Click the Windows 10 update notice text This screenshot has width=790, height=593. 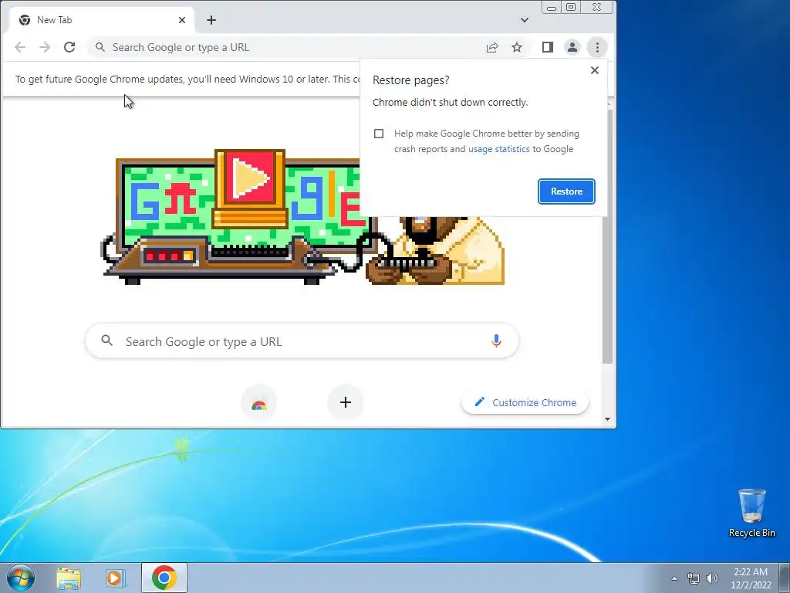pos(187,80)
